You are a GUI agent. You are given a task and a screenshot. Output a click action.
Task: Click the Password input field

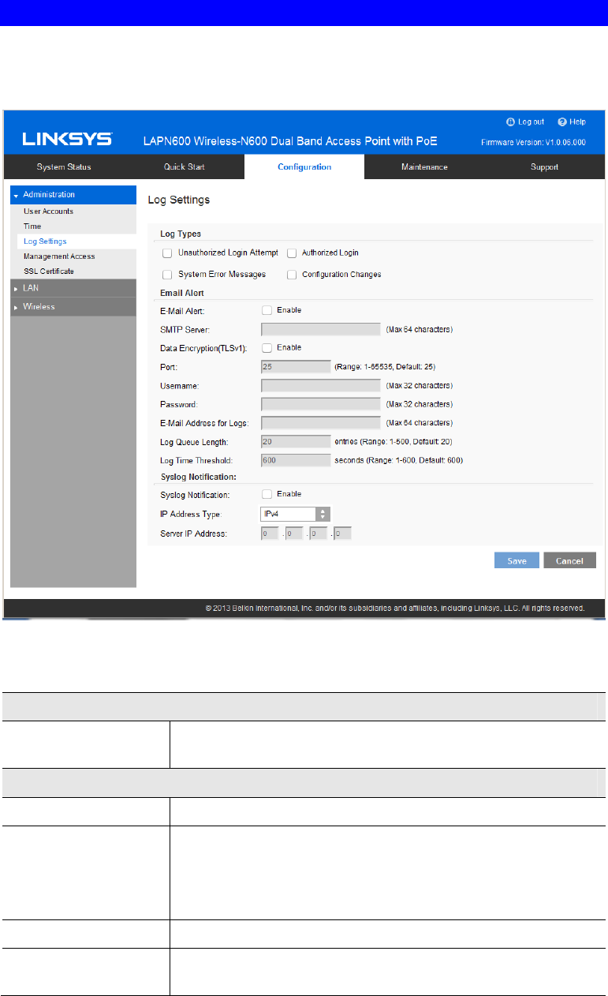321,404
